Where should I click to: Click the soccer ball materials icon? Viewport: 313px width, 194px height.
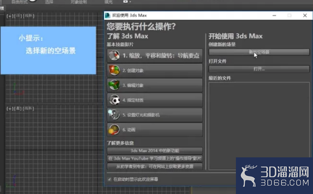pos(114,100)
